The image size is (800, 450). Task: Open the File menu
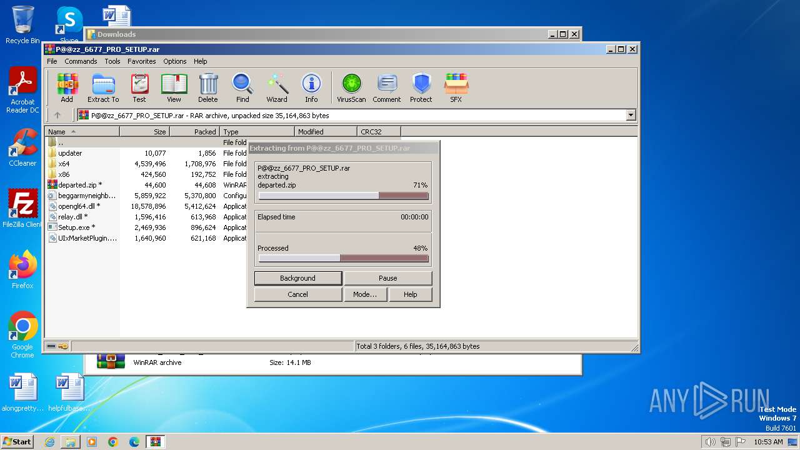[x=52, y=61]
